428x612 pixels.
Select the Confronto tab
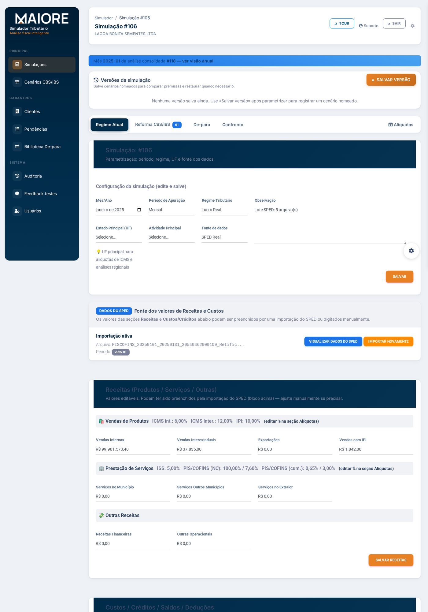tap(233, 125)
